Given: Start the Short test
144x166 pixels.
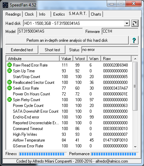Looking at the screenshot, I should pos(53,50).
